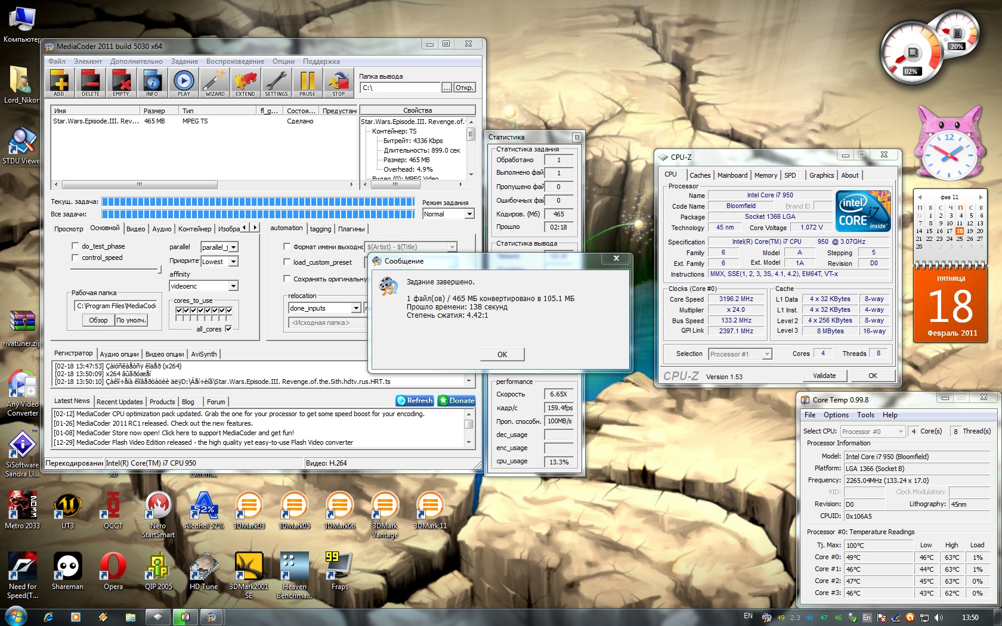Click the Откр. output folder button

click(464, 88)
